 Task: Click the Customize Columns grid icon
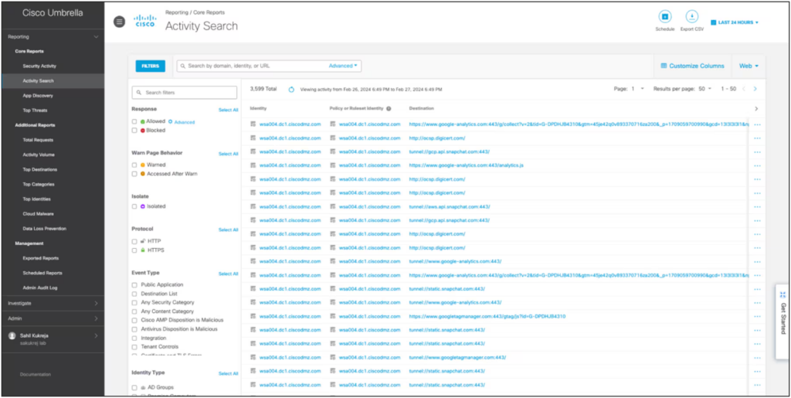[x=663, y=66]
